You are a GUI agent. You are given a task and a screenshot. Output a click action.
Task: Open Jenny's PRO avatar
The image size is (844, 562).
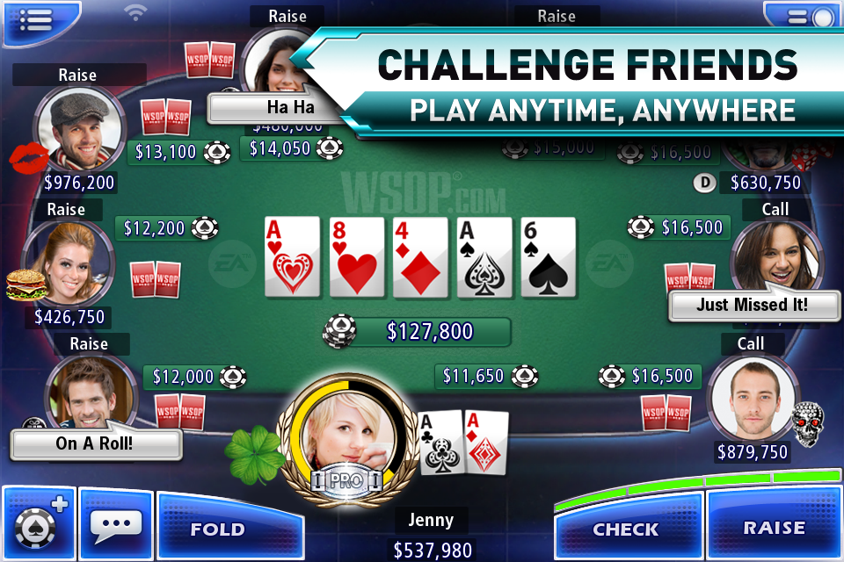point(348,438)
